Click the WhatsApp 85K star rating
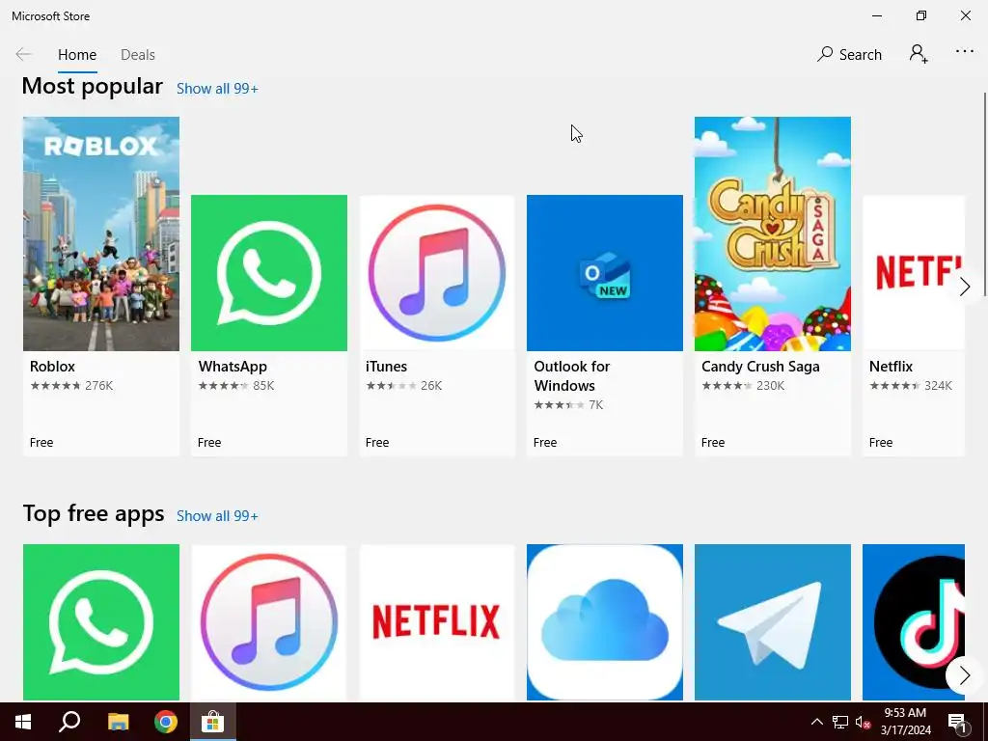The height and width of the screenshot is (741, 988). [236, 386]
